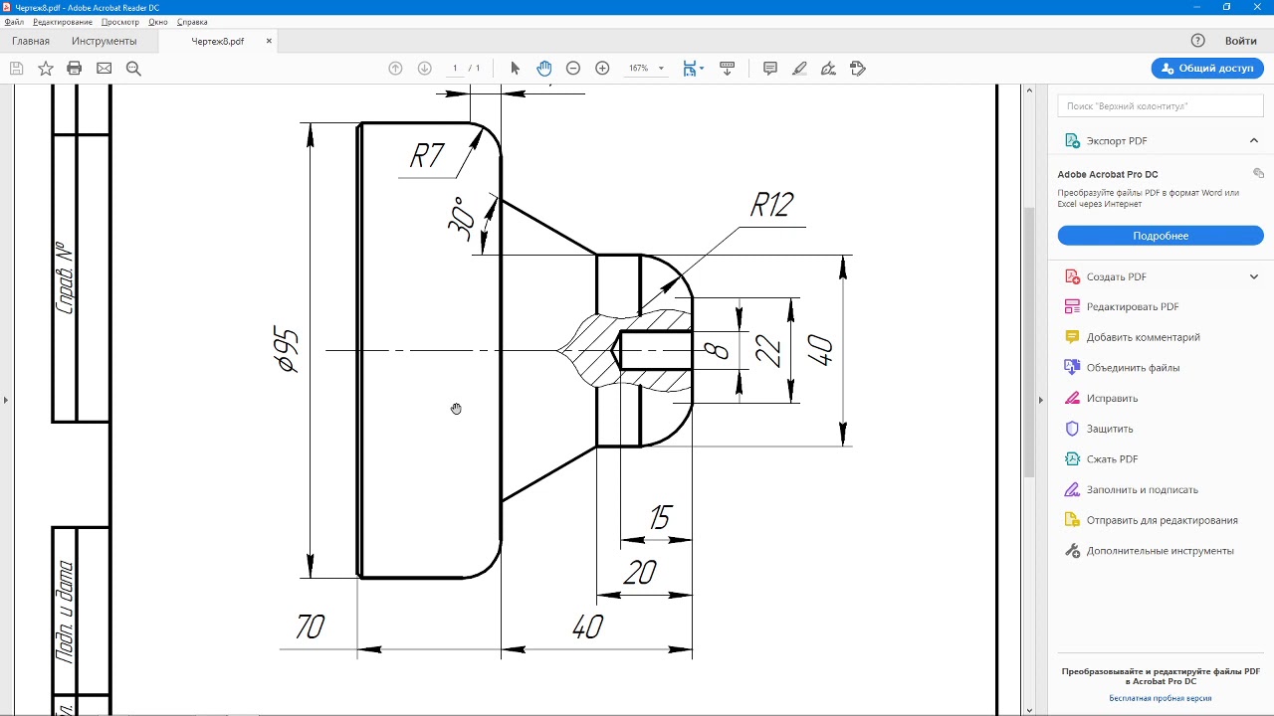1274x716 pixels.
Task: Open Отправить для редактирования tool
Action: coord(1162,520)
